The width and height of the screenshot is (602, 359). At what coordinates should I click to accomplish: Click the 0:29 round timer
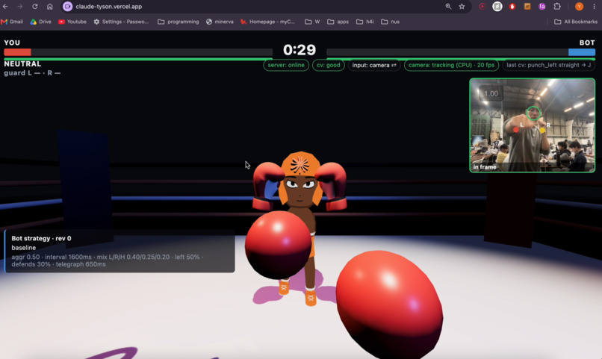(300, 50)
